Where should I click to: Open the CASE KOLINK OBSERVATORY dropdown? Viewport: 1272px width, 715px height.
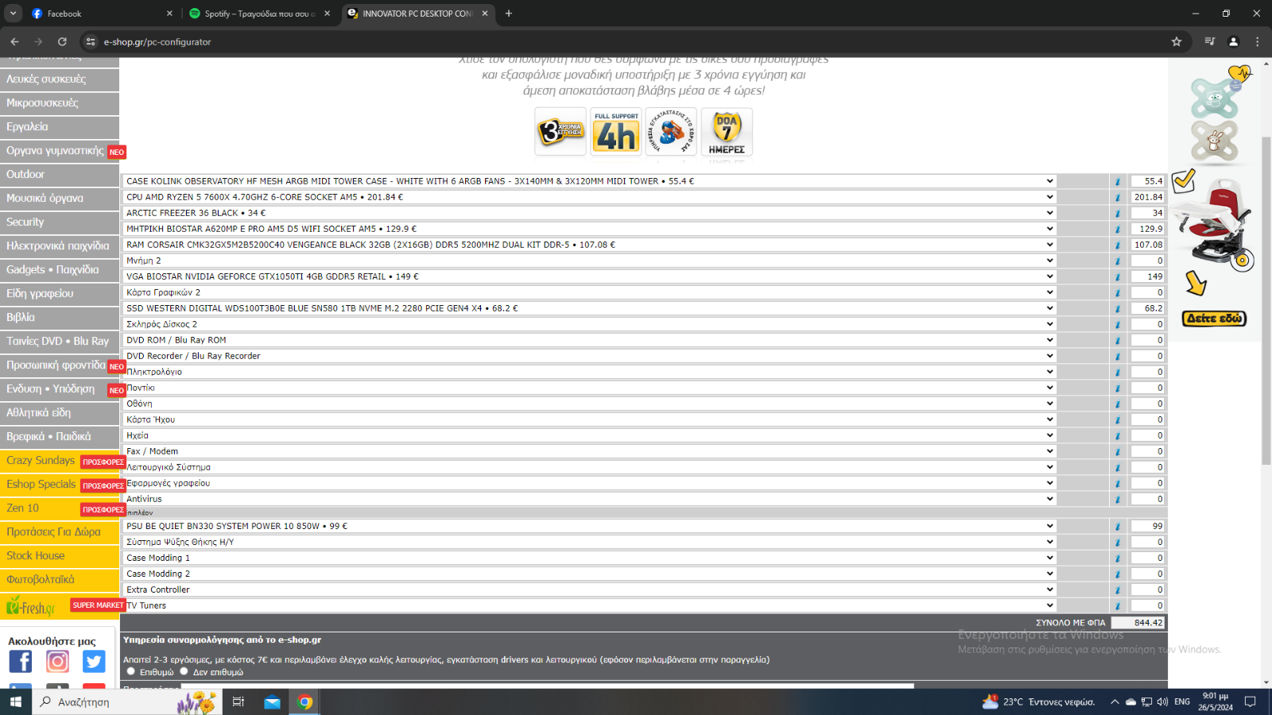pyautogui.click(x=590, y=181)
